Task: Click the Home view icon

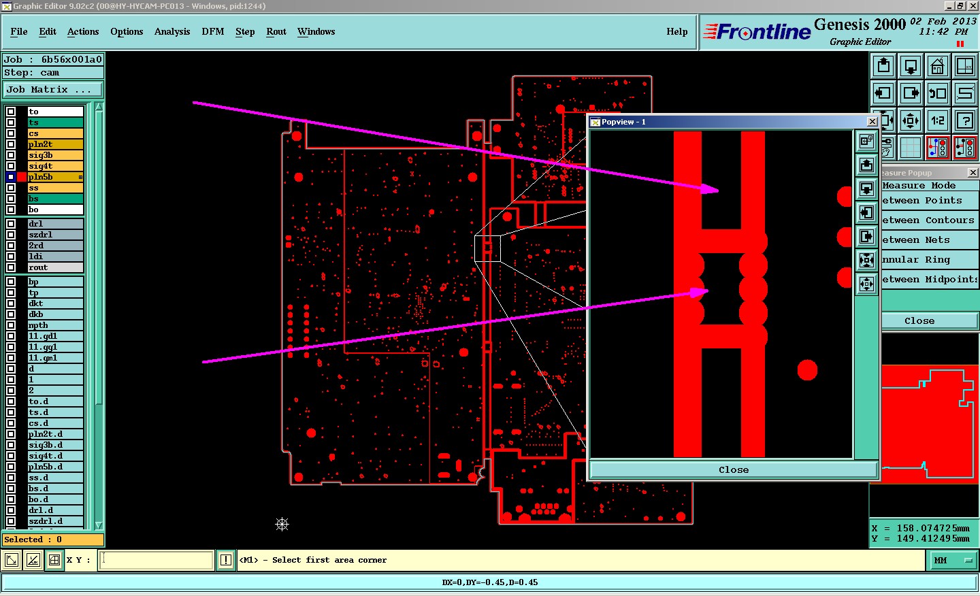Action: (x=938, y=66)
